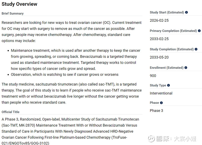Screen dimensions: 202x145
Task: Click the Official Title section heading
Action: (11, 112)
